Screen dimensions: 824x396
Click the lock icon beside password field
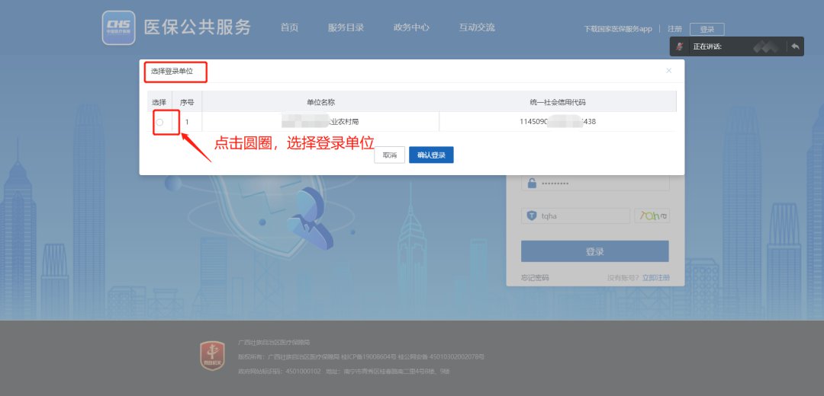532,184
